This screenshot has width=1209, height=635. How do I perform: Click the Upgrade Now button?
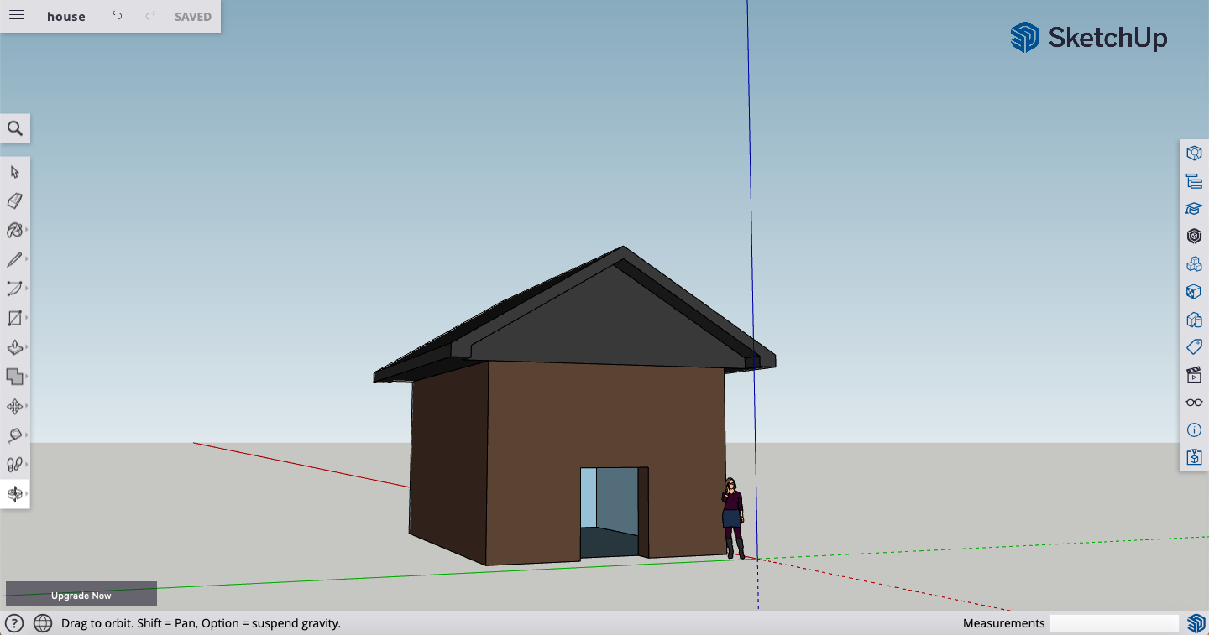pos(81,594)
